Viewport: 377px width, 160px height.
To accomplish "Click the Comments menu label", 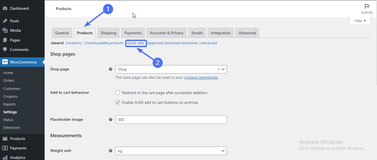I will [20, 50].
